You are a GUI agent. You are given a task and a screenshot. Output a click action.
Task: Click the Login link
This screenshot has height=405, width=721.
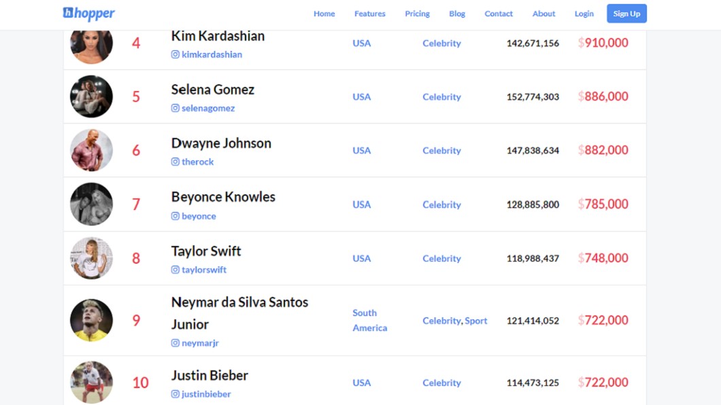pyautogui.click(x=584, y=14)
